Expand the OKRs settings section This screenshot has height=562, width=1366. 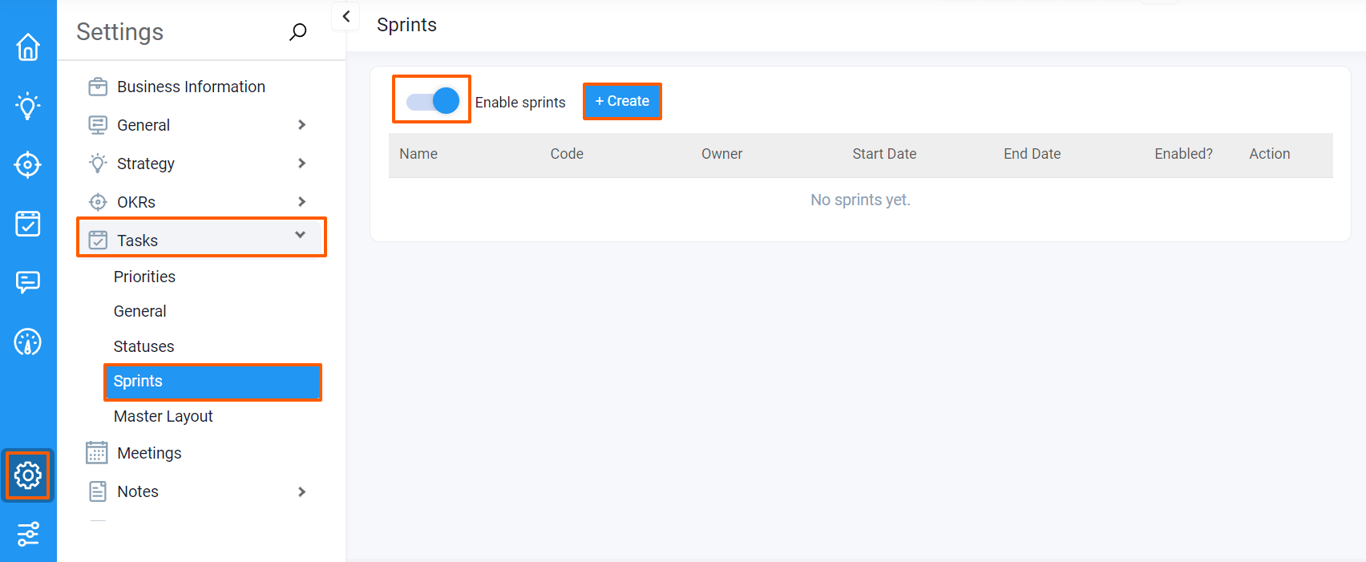coord(302,201)
